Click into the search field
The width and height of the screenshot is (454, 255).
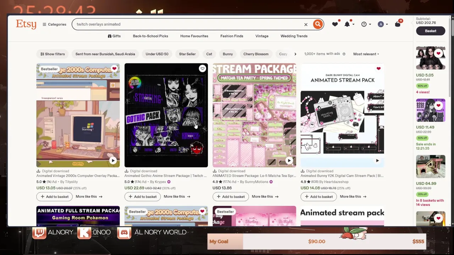pos(188,24)
